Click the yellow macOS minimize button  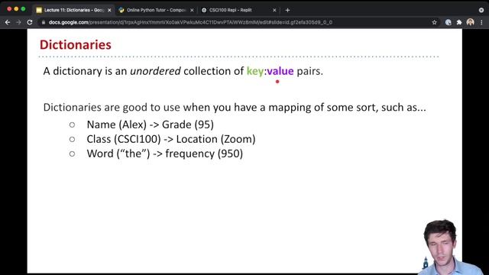16,9
